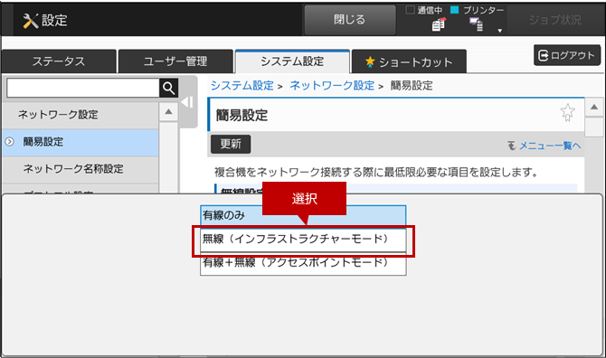Image resolution: width=606 pixels, height=358 pixels.
Task: Click the 更新 button
Action: point(231,144)
